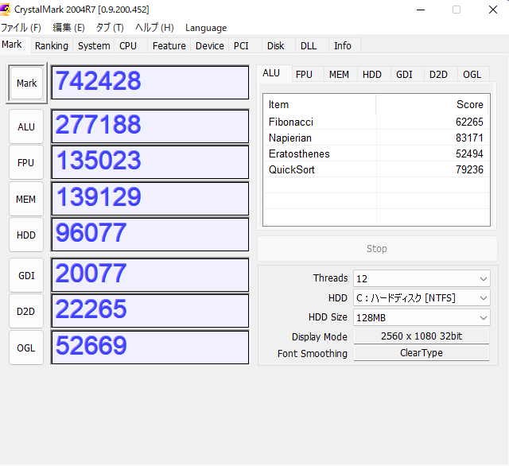The image size is (509, 466).
Task: Show the MEM results tab
Action: 340,75
